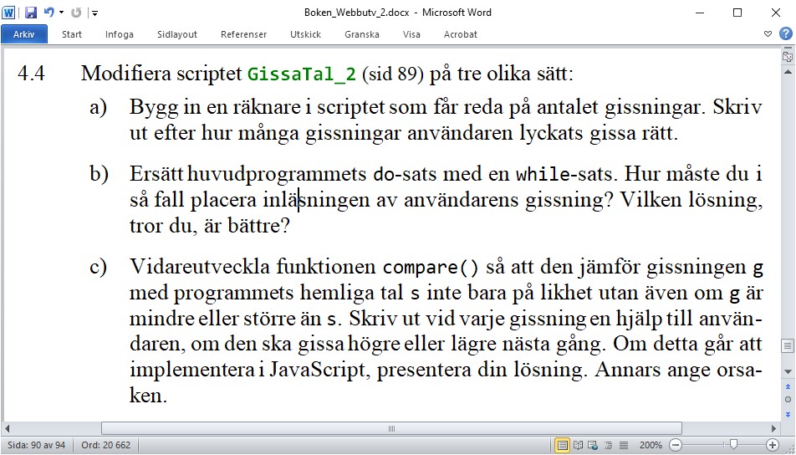Image resolution: width=796 pixels, height=455 pixels.
Task: Open the Arkiv tab
Action: click(x=24, y=34)
